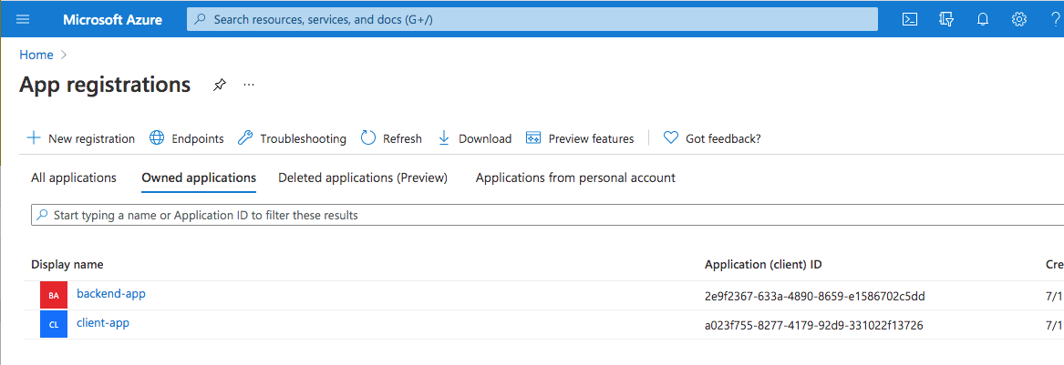
Task: Pin App registrations to dashboard
Action: [219, 85]
